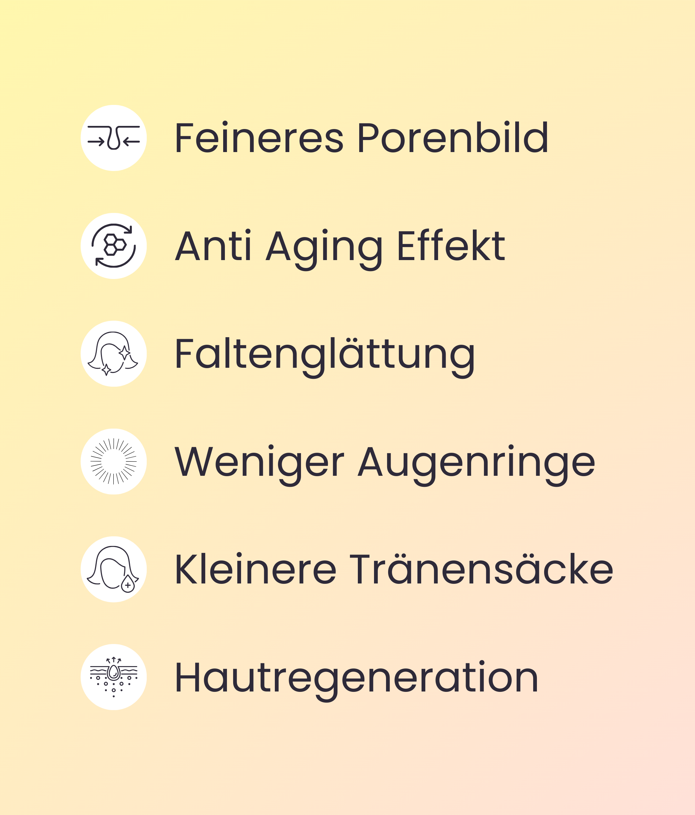695x815 pixels.
Task: Click the "Kleinere Tränensäcke" text
Action: 394,570
